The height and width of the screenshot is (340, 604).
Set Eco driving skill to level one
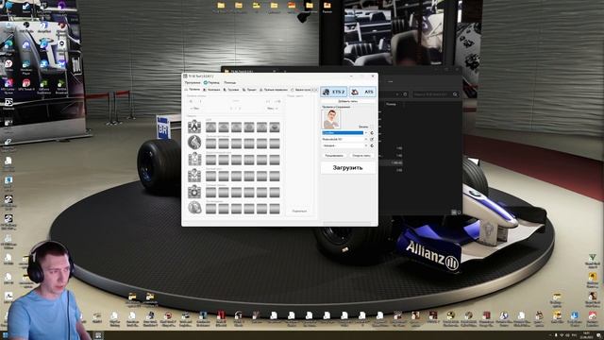(210, 209)
